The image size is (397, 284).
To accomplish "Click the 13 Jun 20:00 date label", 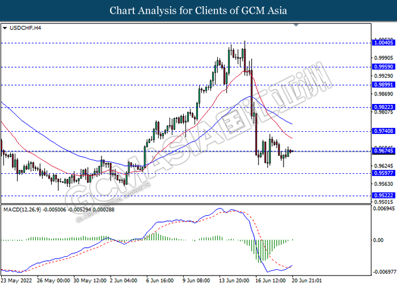I will click(234, 281).
